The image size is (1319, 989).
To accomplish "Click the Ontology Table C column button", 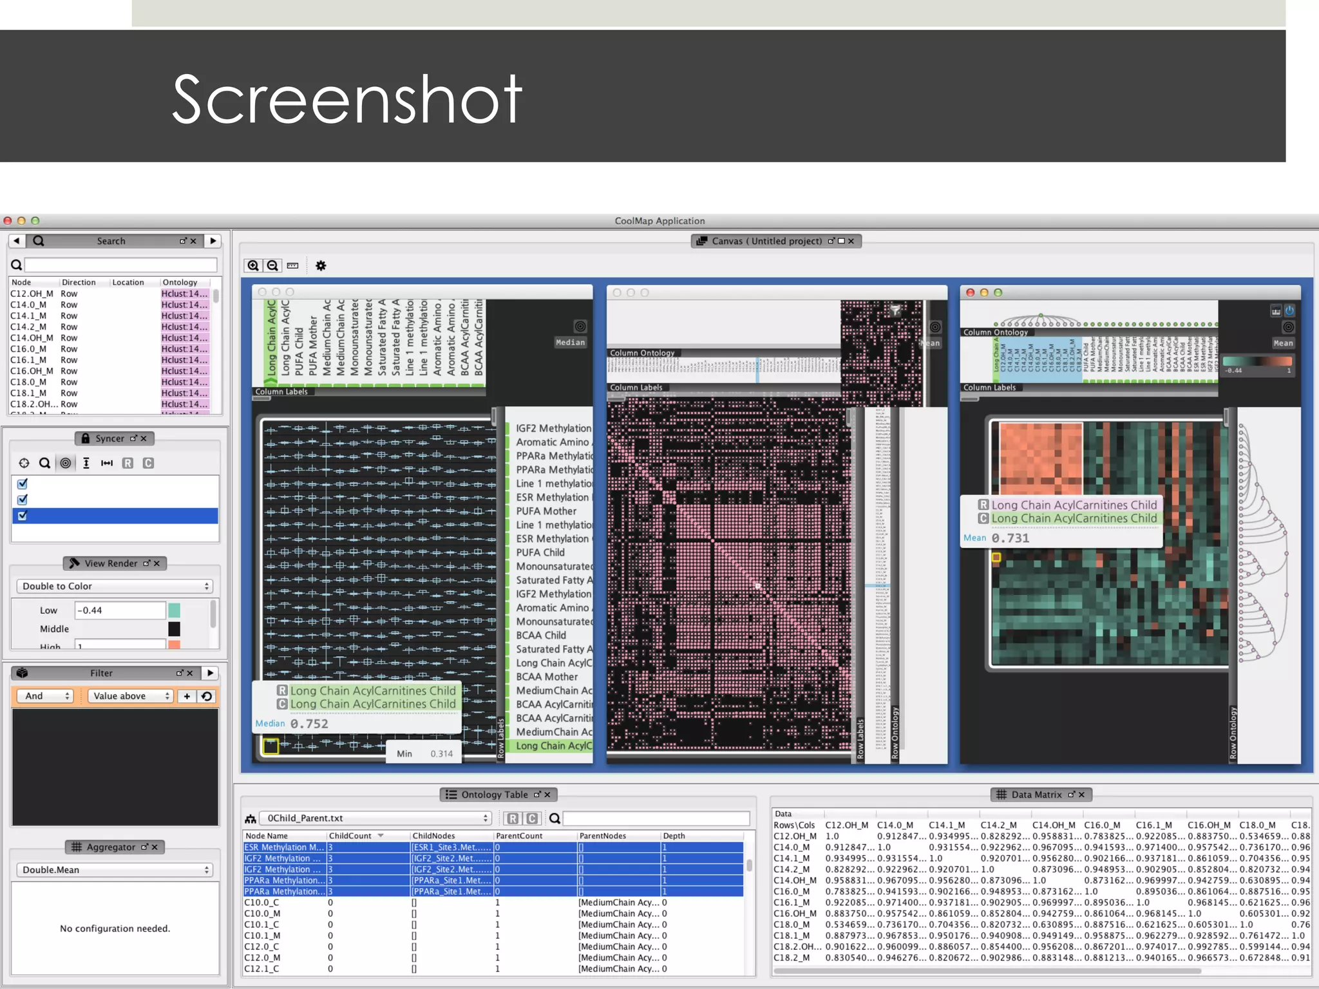I will pos(532,818).
